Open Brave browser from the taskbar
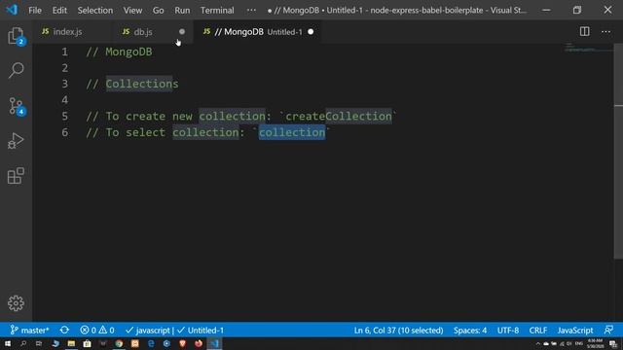The width and height of the screenshot is (623, 350). [x=182, y=343]
